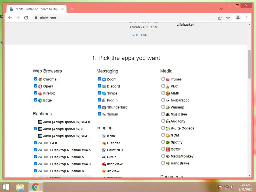
Task: Click the Firefox app icon
Action: tap(40, 93)
